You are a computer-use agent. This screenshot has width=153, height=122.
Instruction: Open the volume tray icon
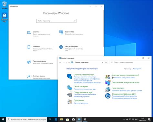coord(133,119)
